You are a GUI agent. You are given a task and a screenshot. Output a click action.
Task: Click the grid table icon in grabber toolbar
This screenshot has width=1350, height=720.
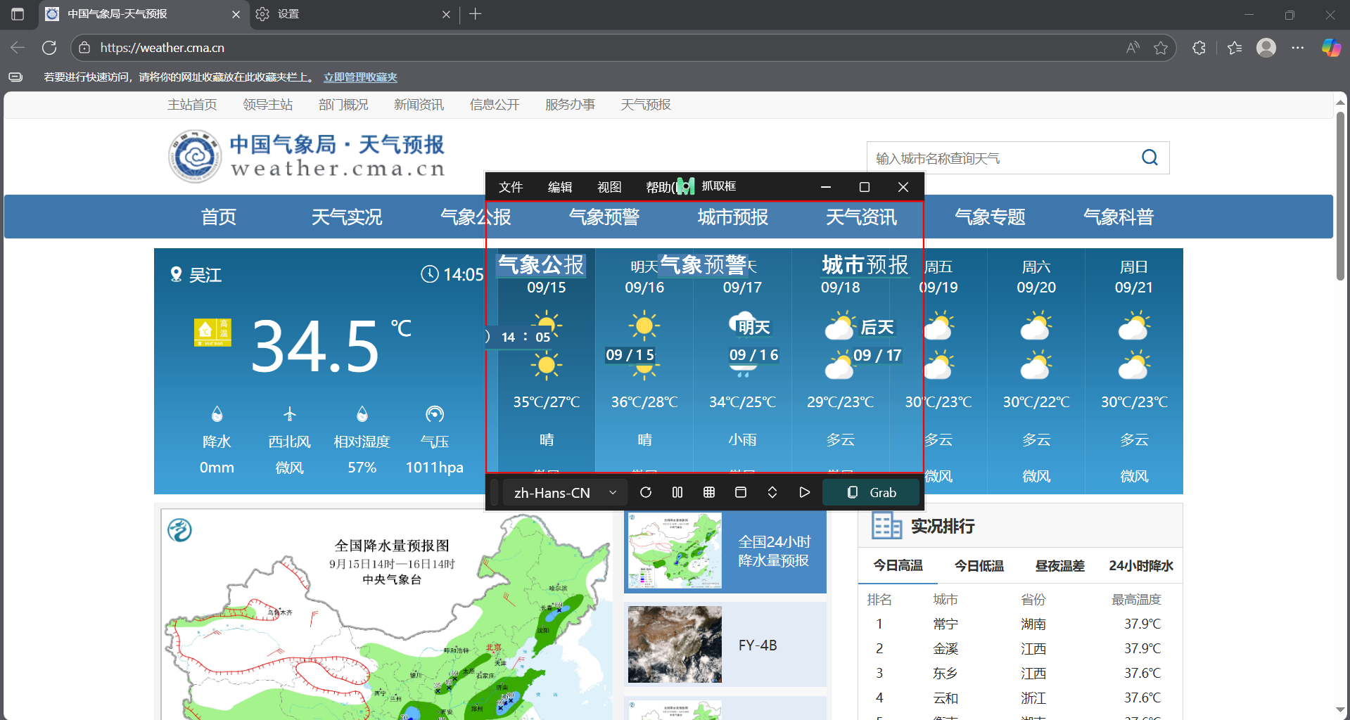coord(708,492)
